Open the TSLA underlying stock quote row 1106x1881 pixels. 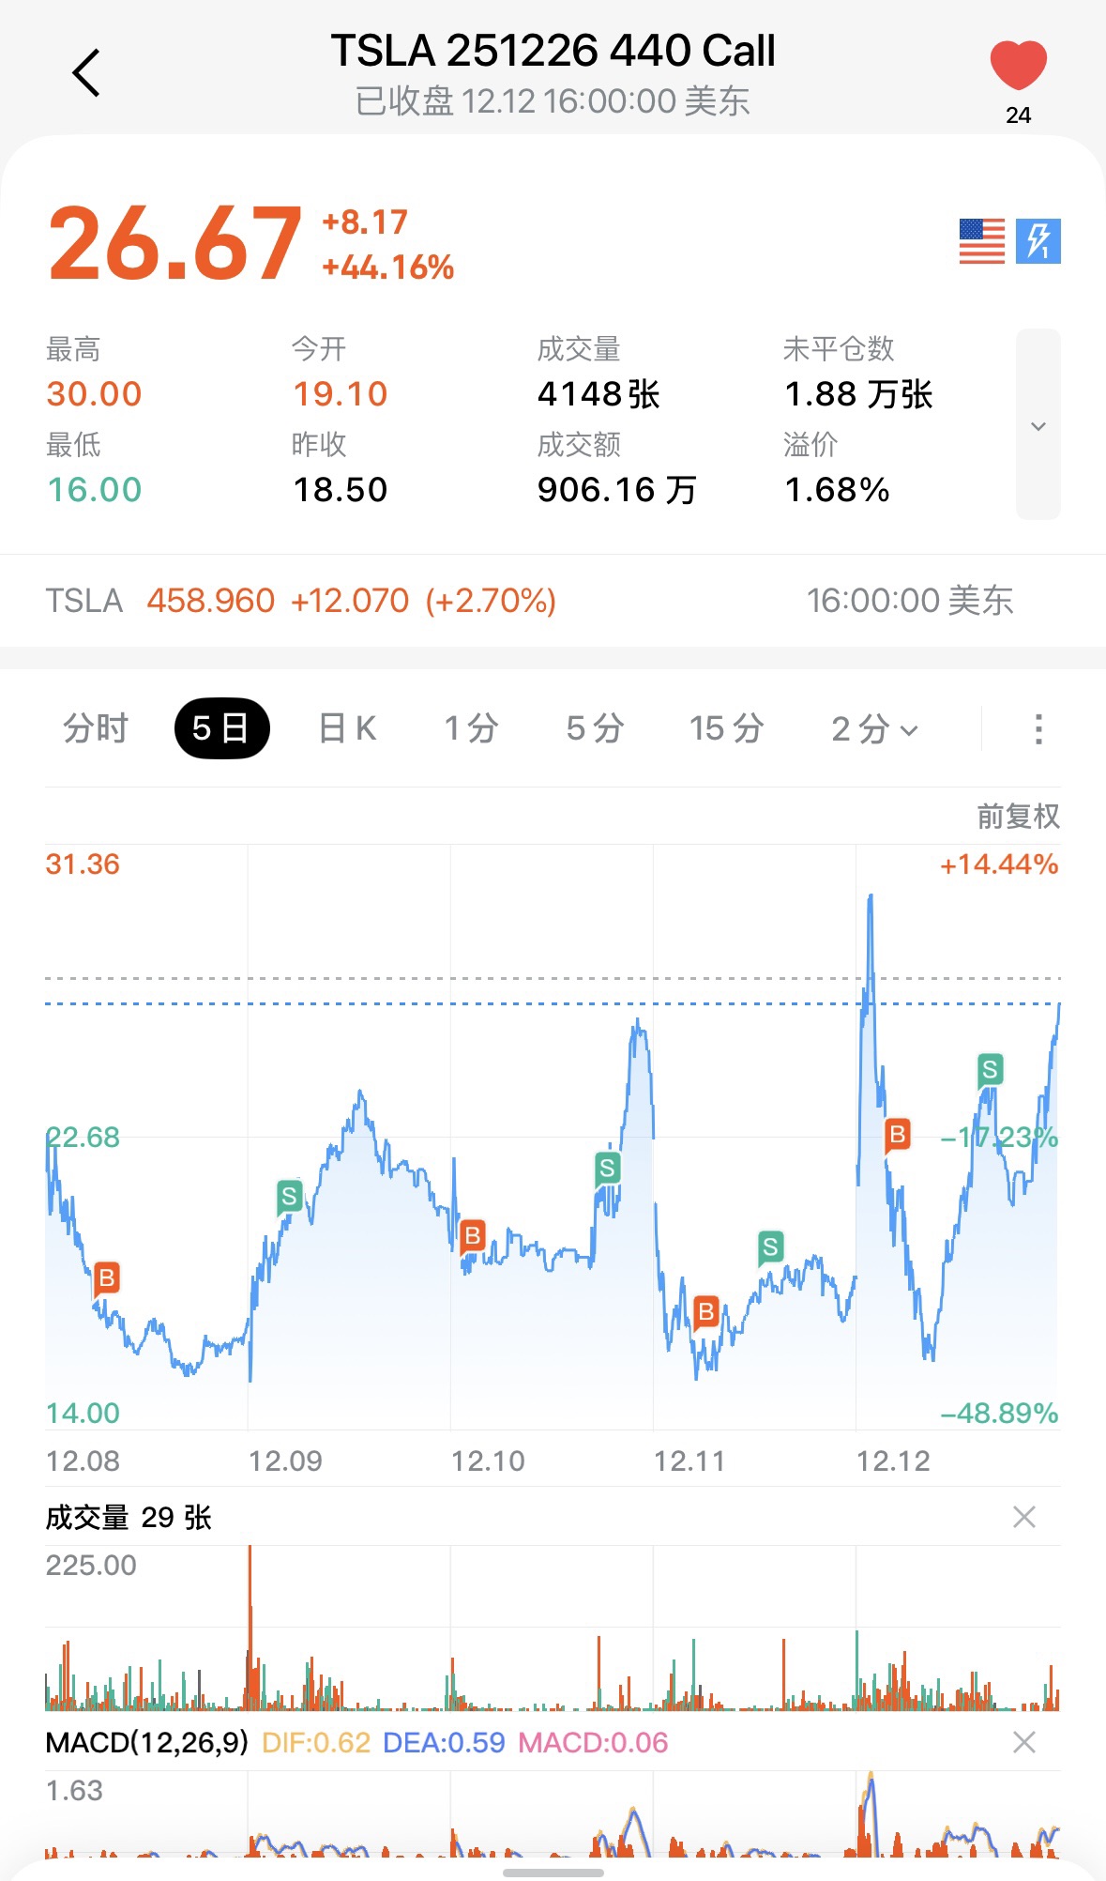553,601
